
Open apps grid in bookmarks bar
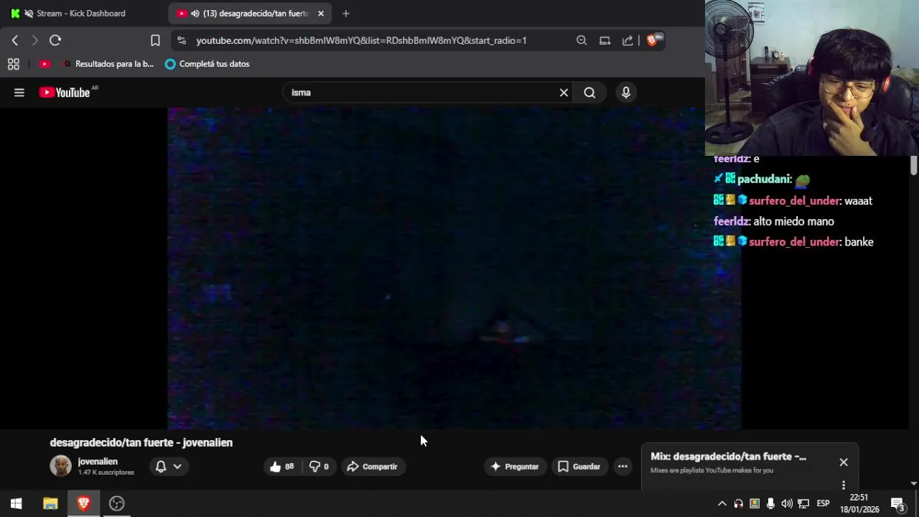(13, 64)
